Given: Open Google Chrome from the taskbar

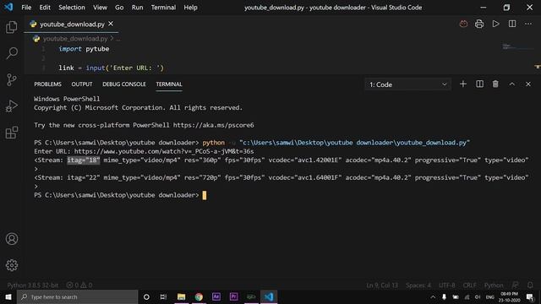Looking at the screenshot, I should tap(199, 296).
